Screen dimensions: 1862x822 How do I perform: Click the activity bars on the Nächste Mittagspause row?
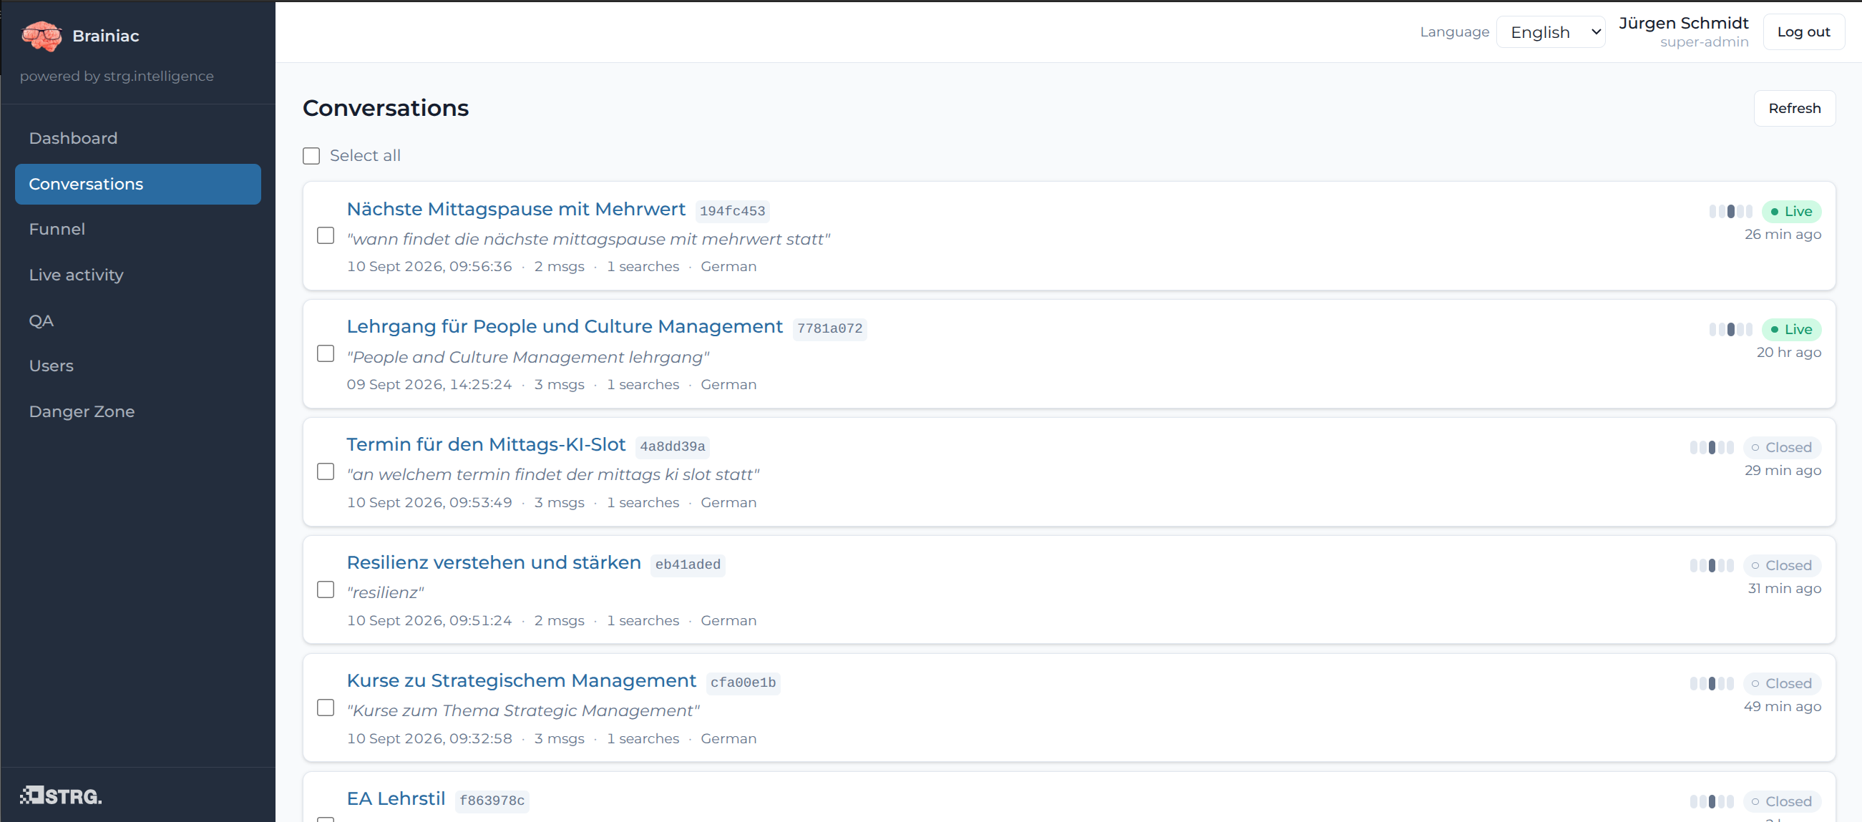(1730, 212)
